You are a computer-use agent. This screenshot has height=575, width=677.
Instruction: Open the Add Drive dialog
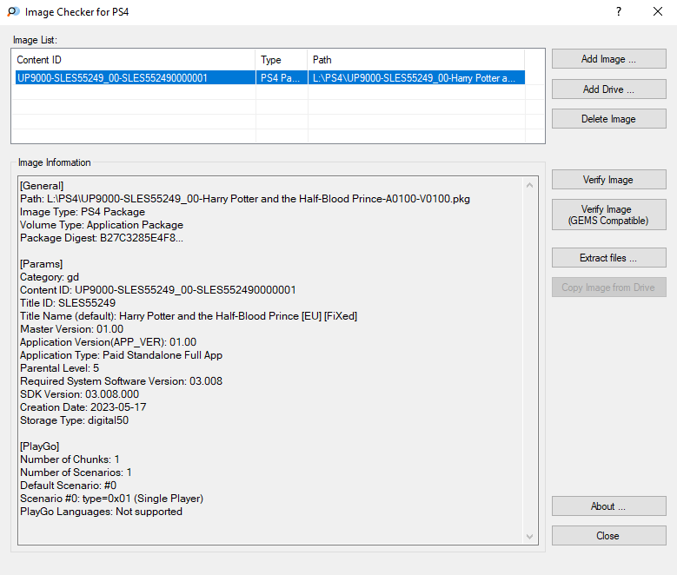(x=609, y=89)
